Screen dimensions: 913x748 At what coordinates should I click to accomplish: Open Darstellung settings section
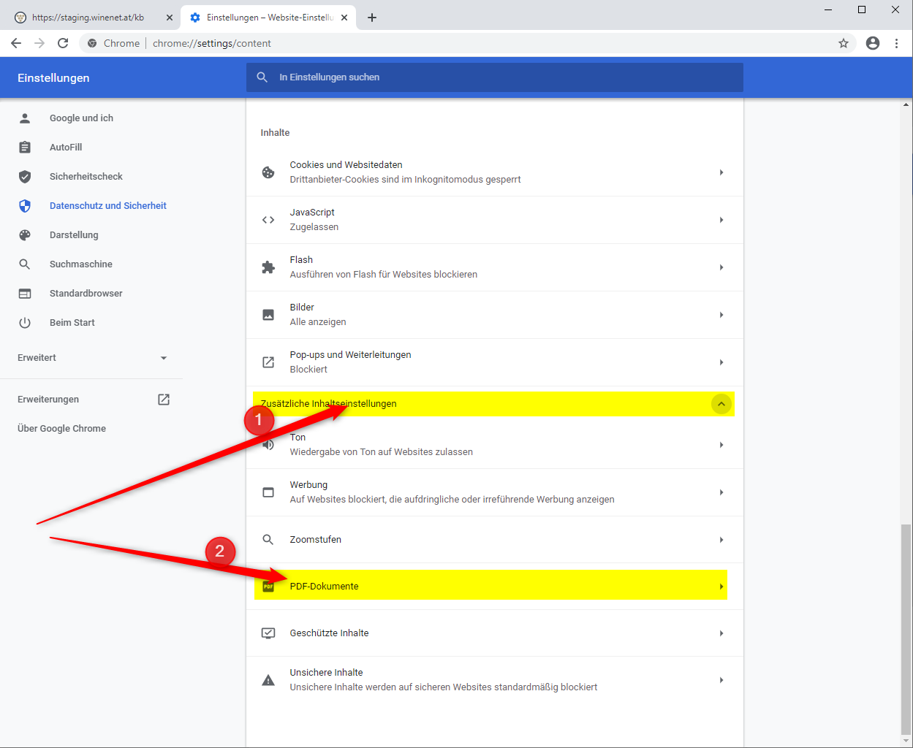tap(73, 235)
